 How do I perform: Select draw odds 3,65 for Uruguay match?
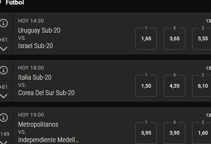point(174,39)
